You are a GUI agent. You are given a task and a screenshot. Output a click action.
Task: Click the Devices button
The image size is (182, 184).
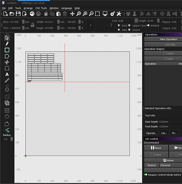pos(151,165)
